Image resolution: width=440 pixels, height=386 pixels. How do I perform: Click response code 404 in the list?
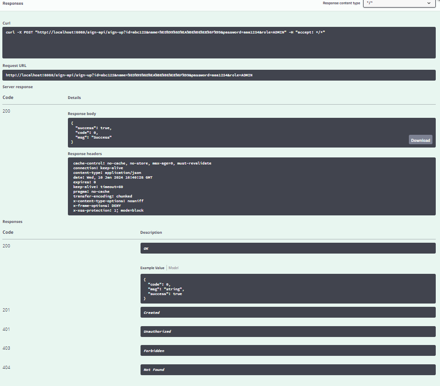[x=6, y=368]
